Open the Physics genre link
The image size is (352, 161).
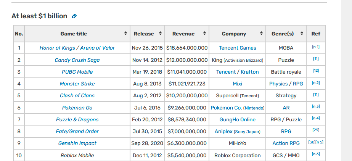click(x=278, y=84)
